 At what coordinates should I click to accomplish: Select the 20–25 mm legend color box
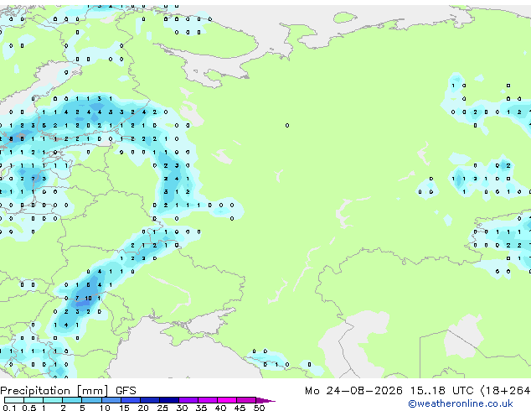pos(149,400)
